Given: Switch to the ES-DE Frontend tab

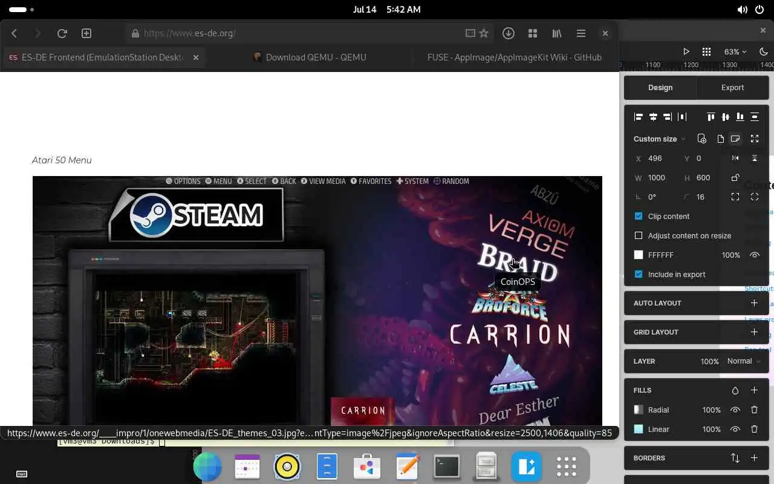Looking at the screenshot, I should click(104, 57).
